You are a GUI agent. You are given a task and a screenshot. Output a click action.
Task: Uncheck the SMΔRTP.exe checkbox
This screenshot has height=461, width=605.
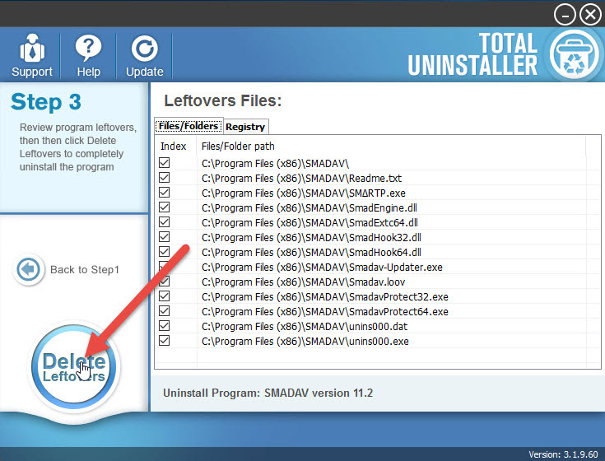click(165, 193)
